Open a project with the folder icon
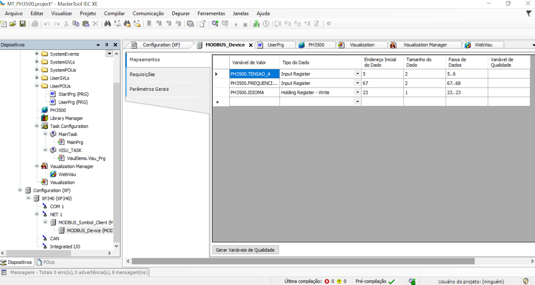The height and width of the screenshot is (285, 535). click(x=13, y=24)
